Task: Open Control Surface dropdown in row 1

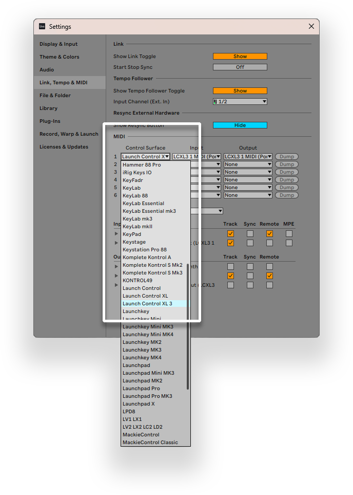Action: 145,157
